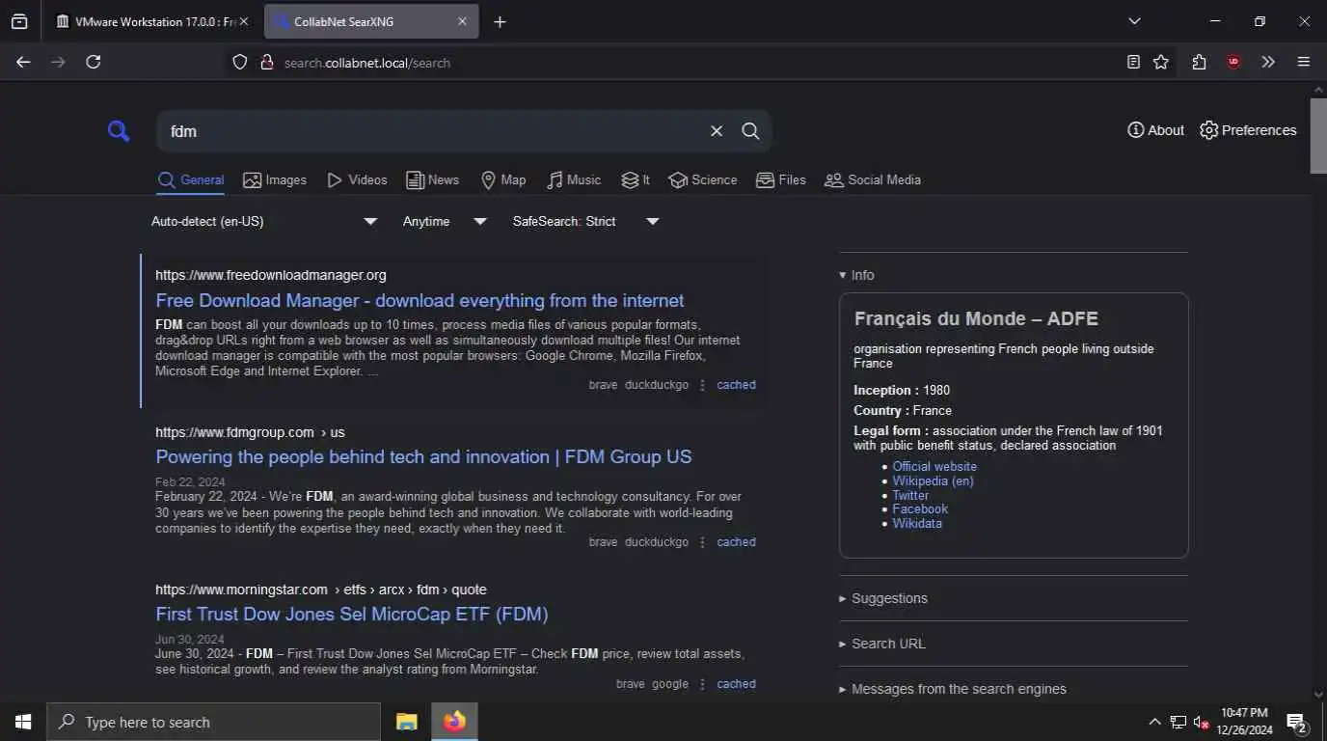Screen dimensions: 1327x741
Task: Expand the Suggestions section
Action: click(883, 598)
